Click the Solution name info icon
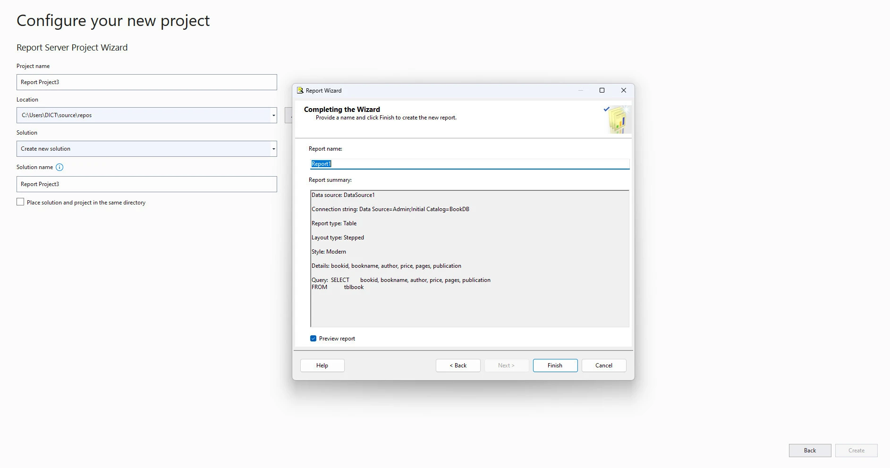 click(x=59, y=167)
